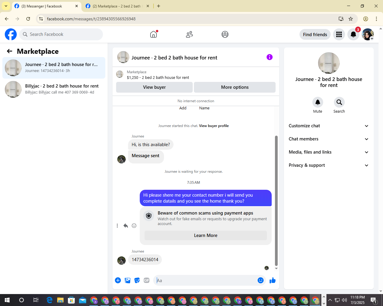Expand Customize chat section
Image resolution: width=383 pixels, height=306 pixels.
pos(329,126)
